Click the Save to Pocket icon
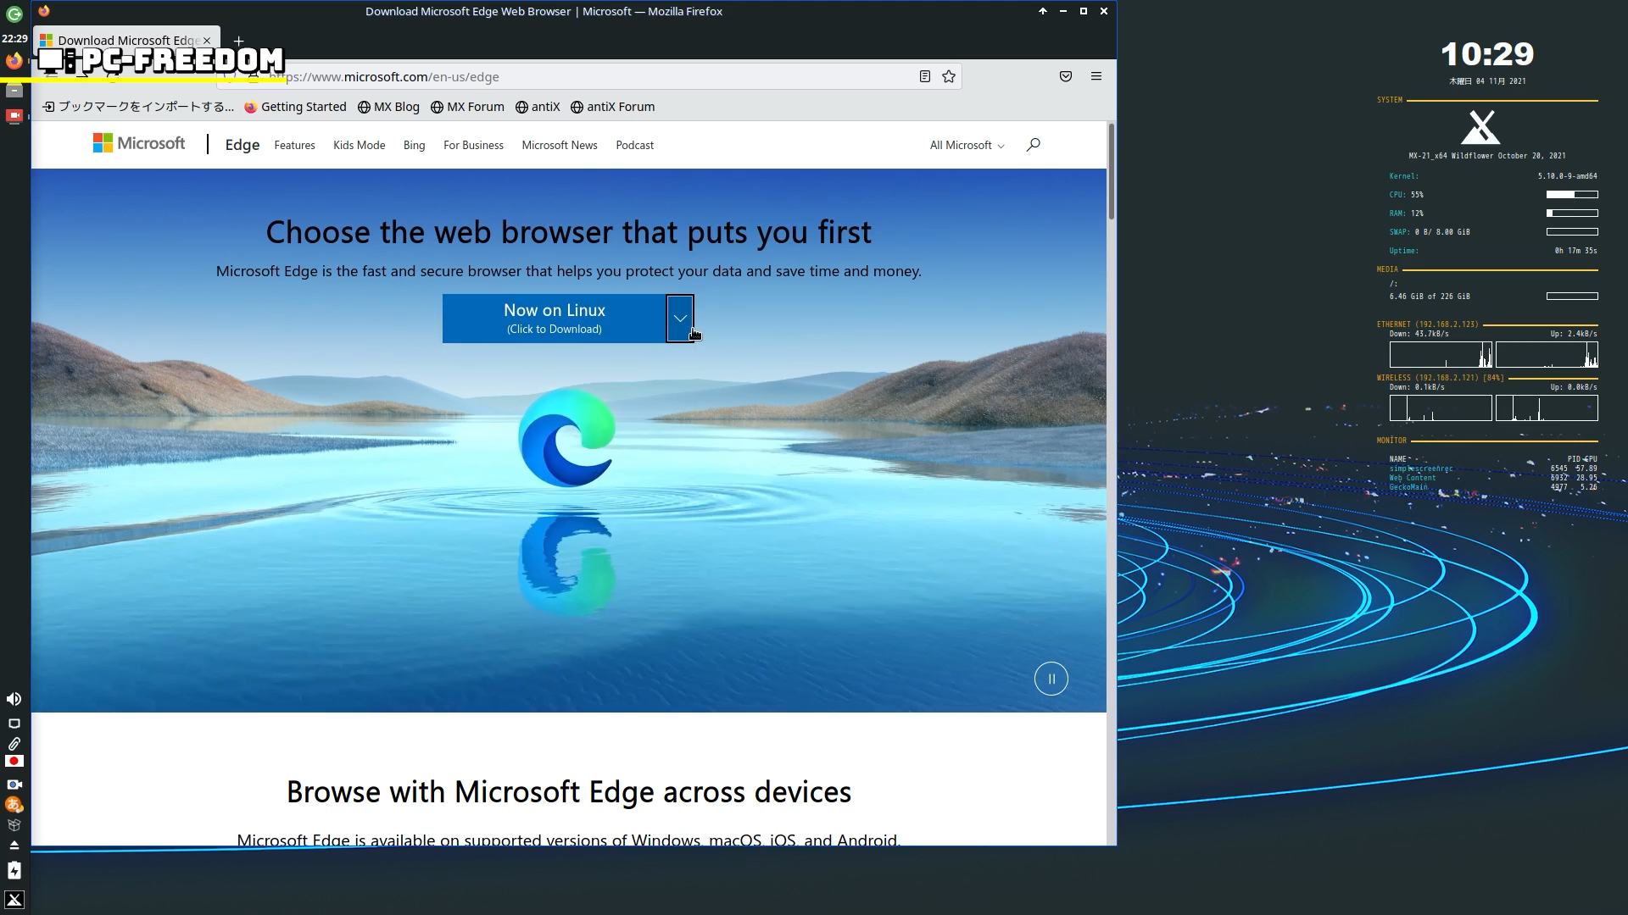Viewport: 1628px width, 915px height. pos(1066,76)
